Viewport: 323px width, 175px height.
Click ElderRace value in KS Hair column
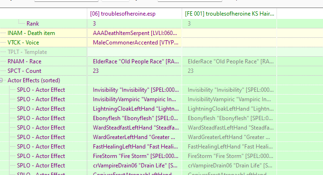pos(231,61)
